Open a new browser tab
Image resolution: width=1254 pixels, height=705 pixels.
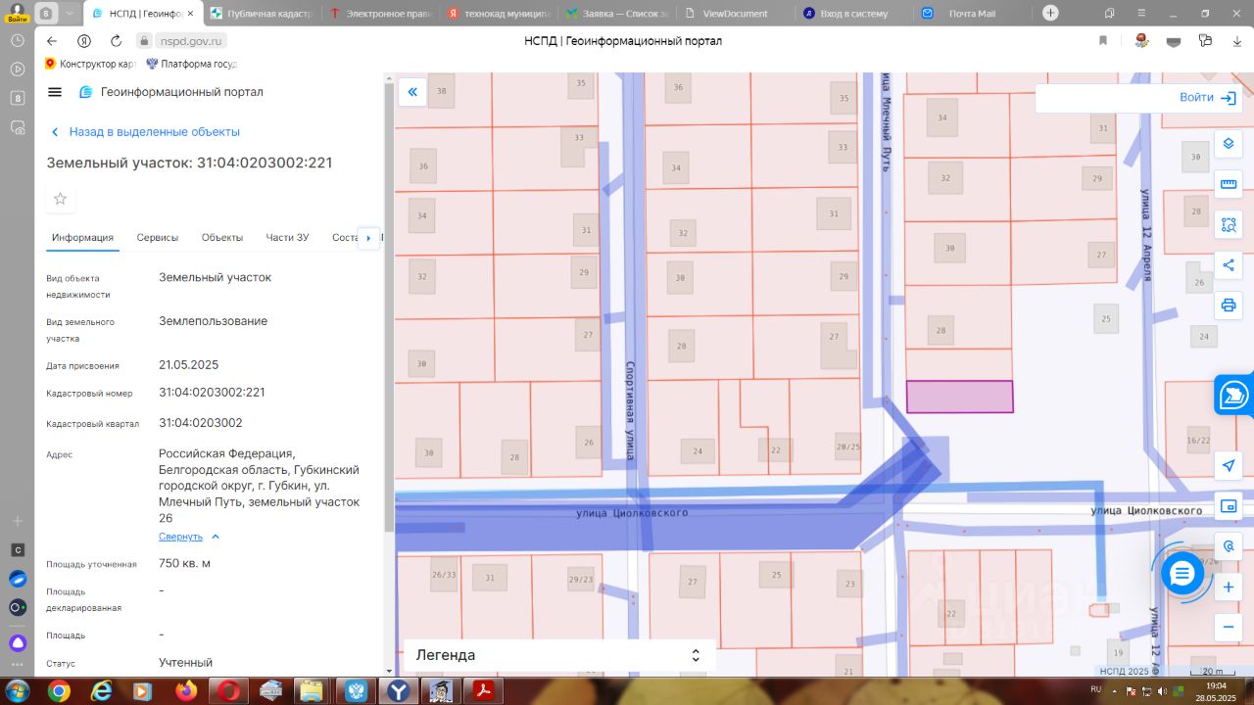point(1050,13)
